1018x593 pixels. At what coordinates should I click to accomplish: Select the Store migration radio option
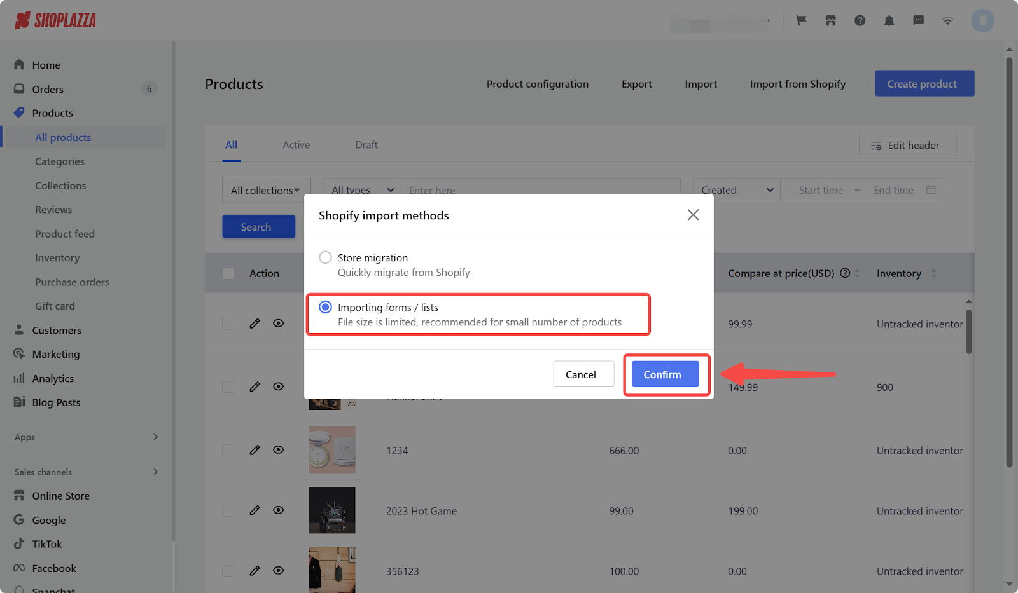[325, 257]
